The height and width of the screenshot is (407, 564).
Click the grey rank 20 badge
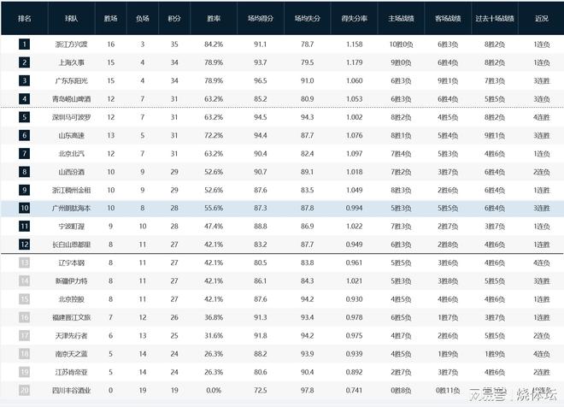25,390
